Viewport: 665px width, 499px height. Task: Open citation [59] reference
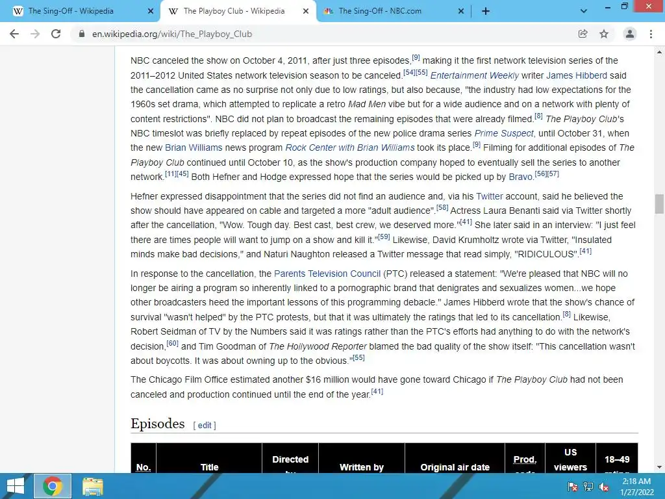pos(384,237)
